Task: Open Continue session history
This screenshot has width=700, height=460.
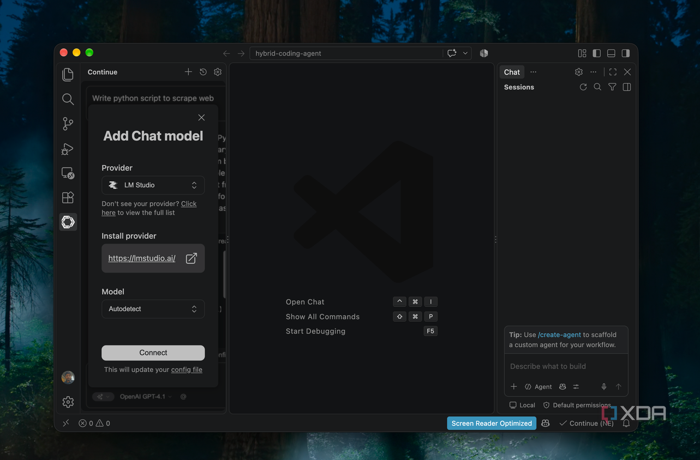Action: 203,72
